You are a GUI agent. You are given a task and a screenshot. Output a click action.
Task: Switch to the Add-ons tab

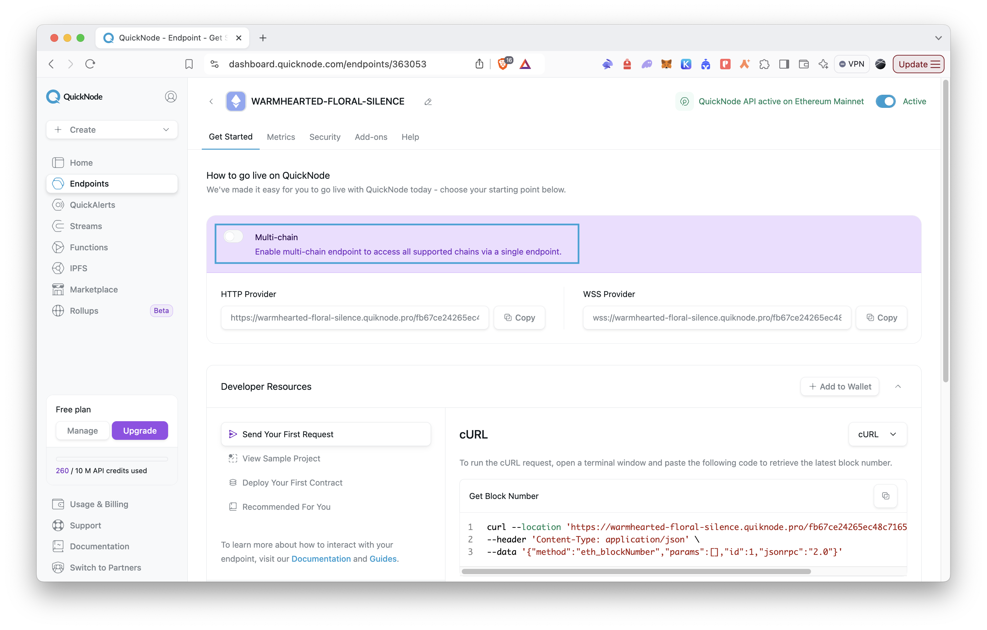pyautogui.click(x=371, y=137)
